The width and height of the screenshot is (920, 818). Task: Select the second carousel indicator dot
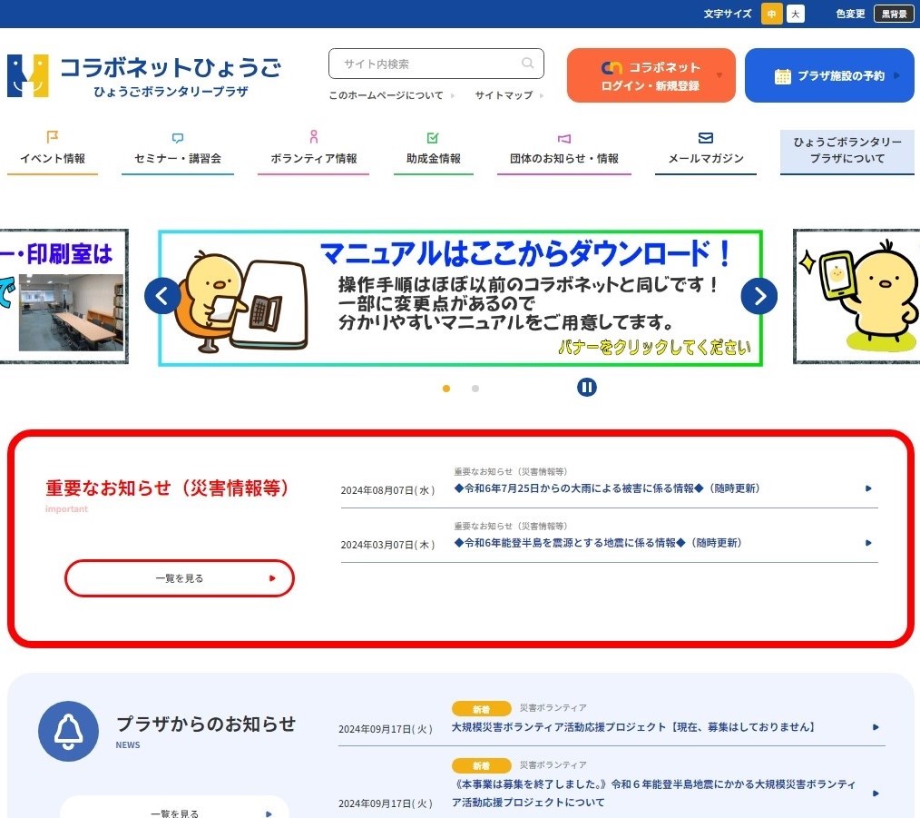coord(475,389)
